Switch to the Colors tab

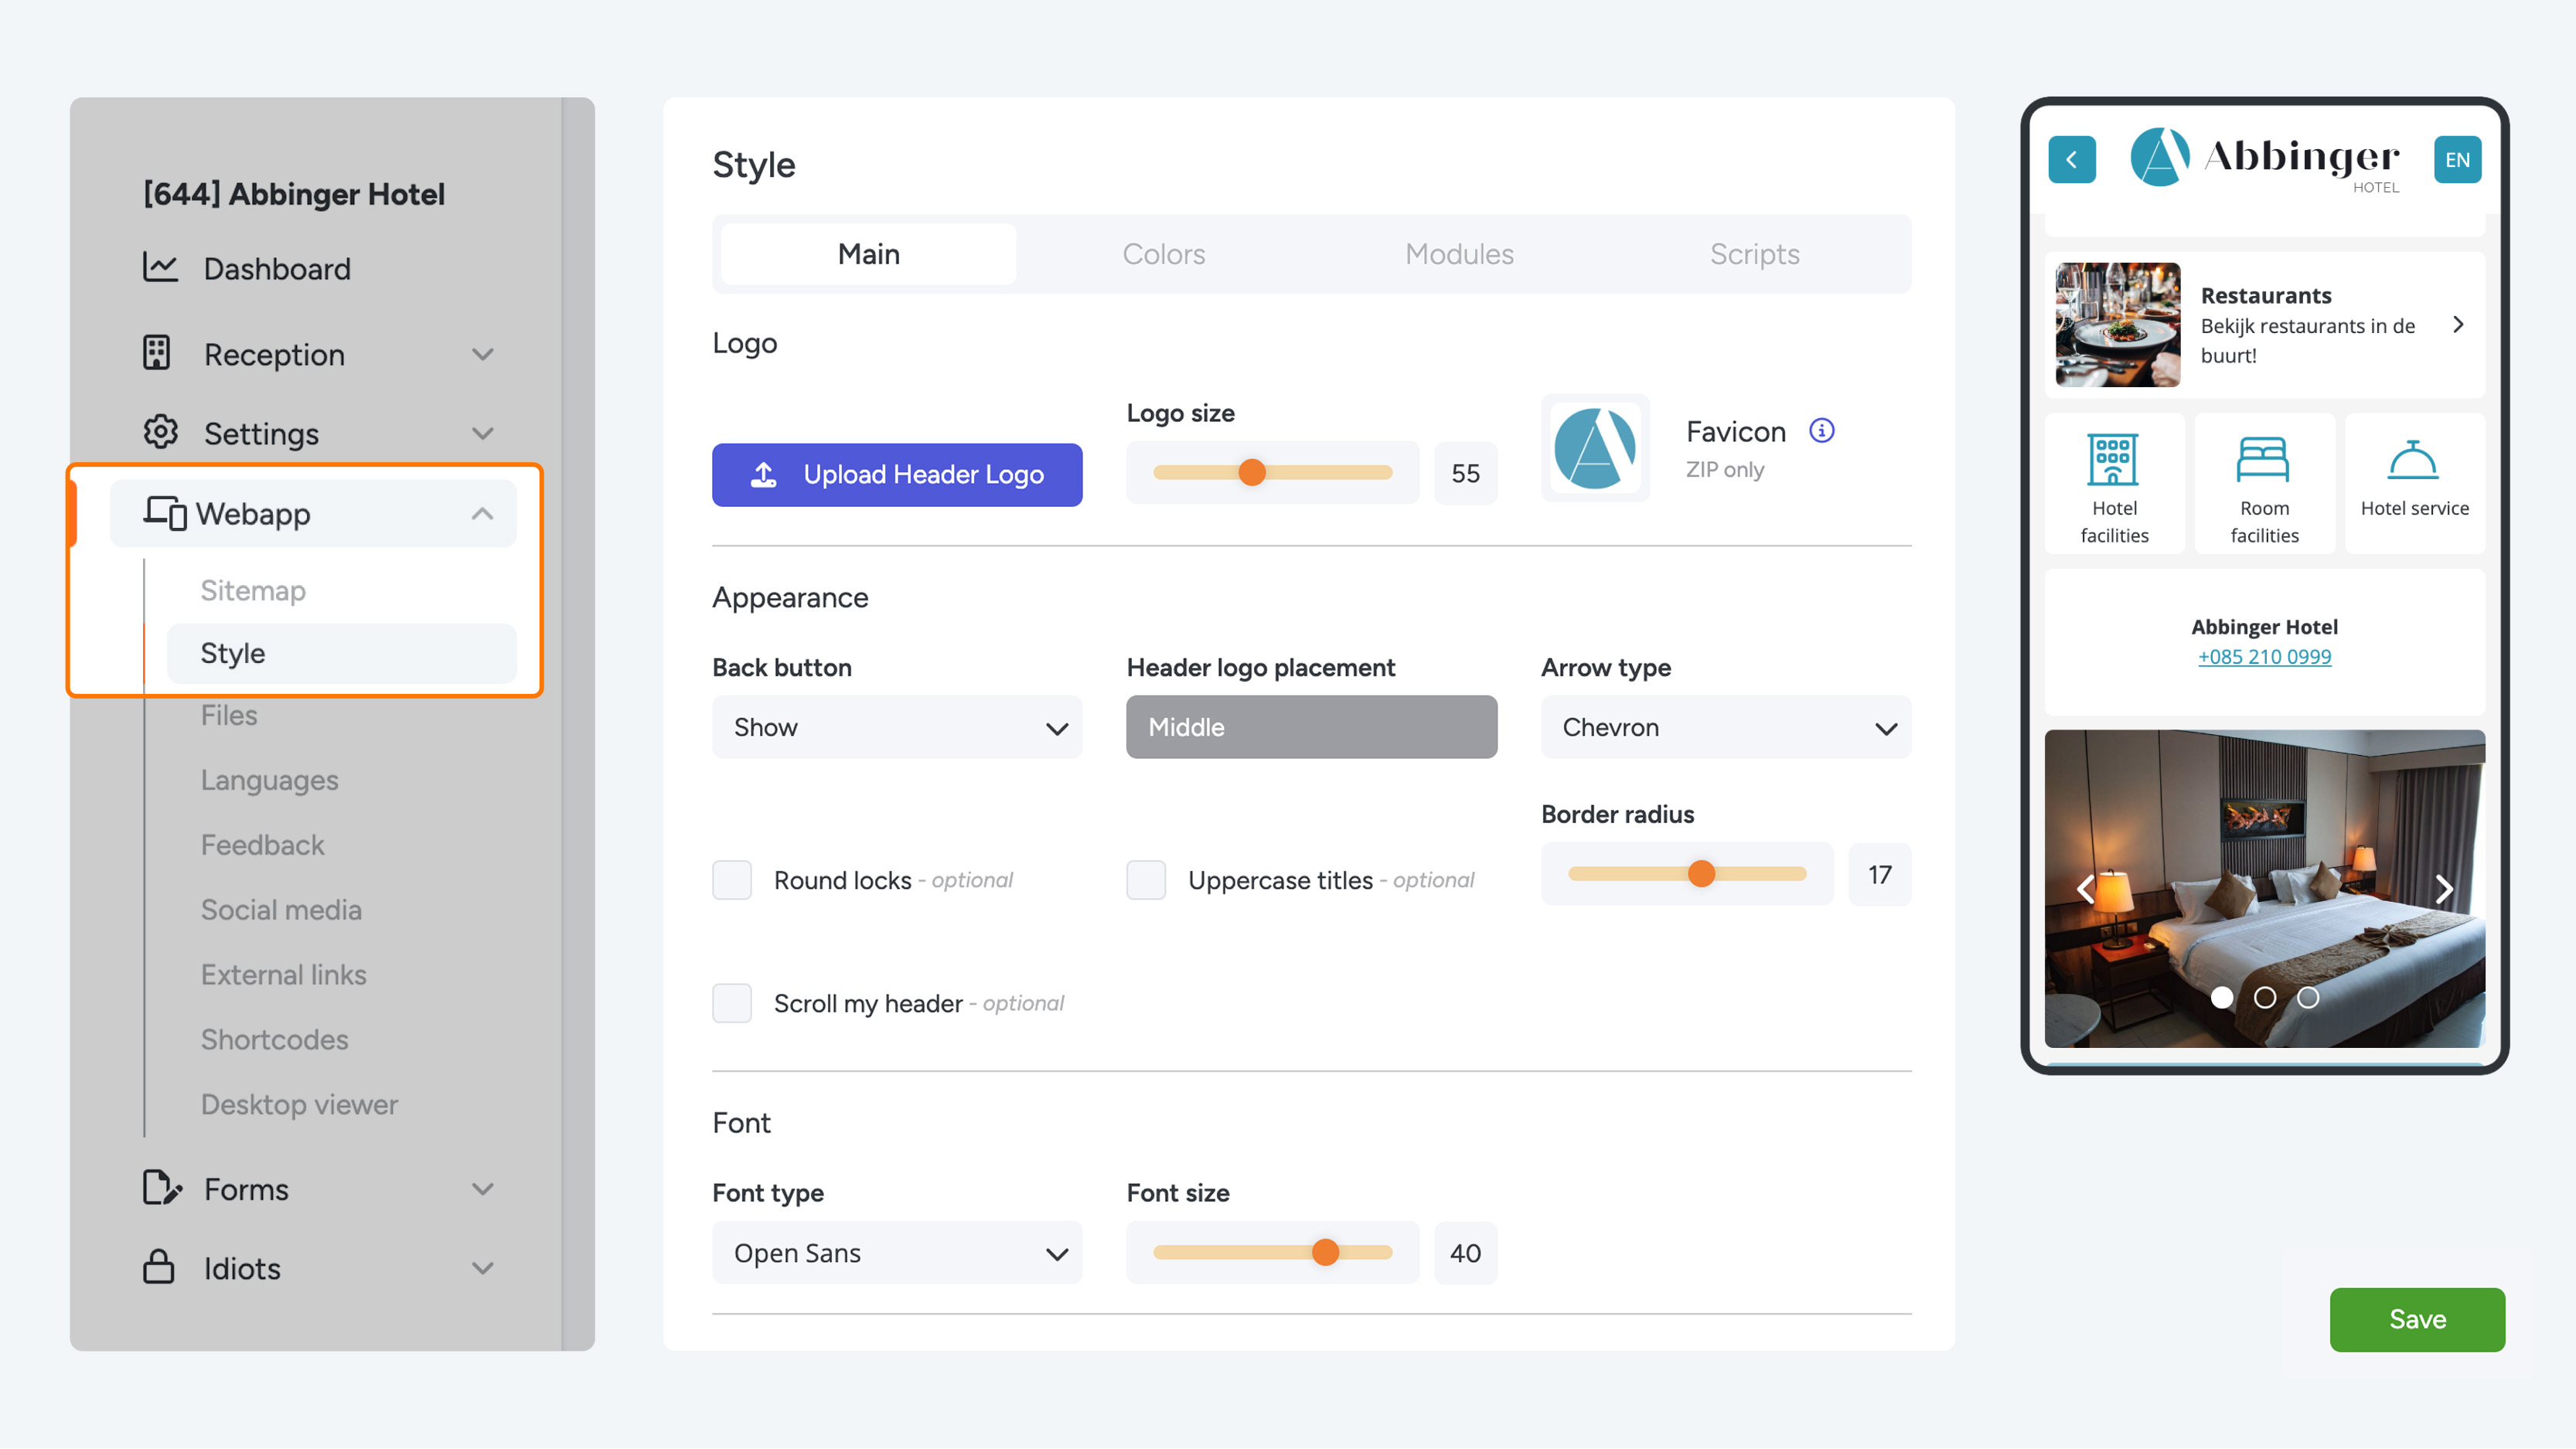pos(1163,253)
